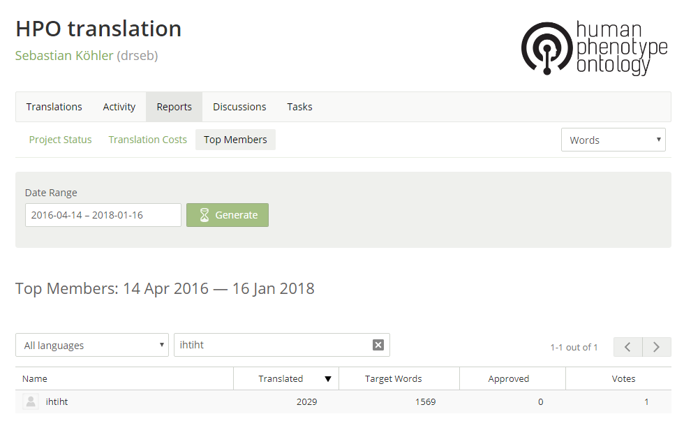Switch to the Translations tab
This screenshot has height=421, width=684.
54,107
